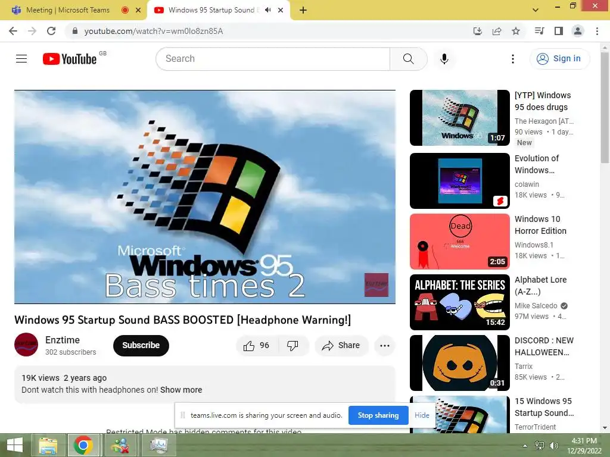The width and height of the screenshot is (610, 457).
Task: Click the colawin channel name
Action: [527, 184]
